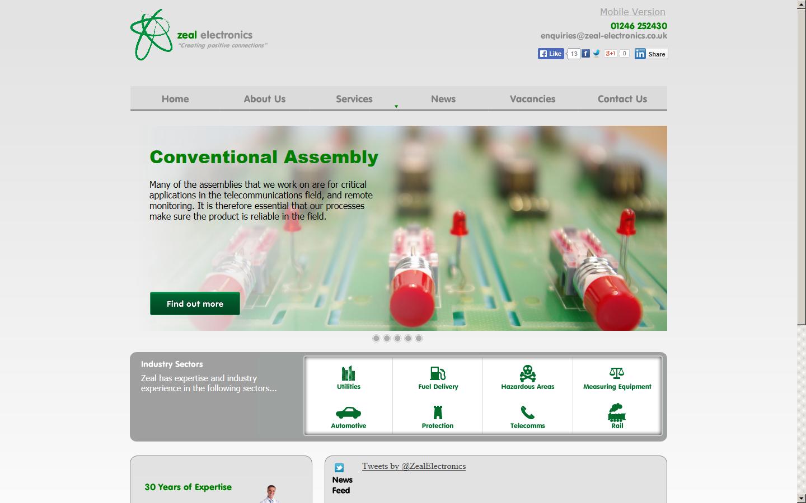
Task: Open the Telecomms phone icon
Action: click(527, 412)
